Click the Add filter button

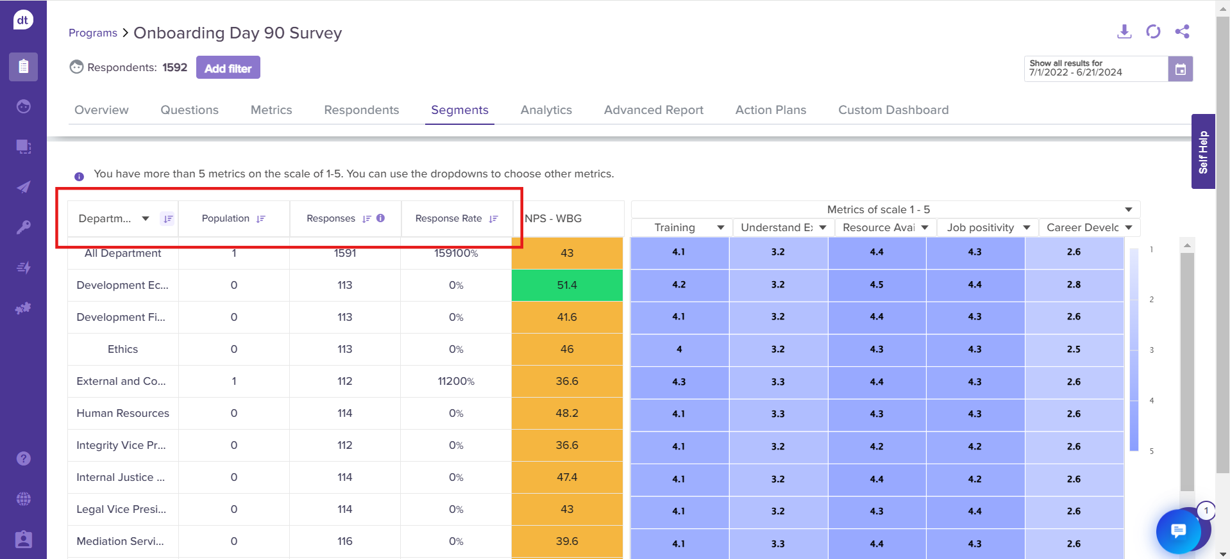[228, 68]
